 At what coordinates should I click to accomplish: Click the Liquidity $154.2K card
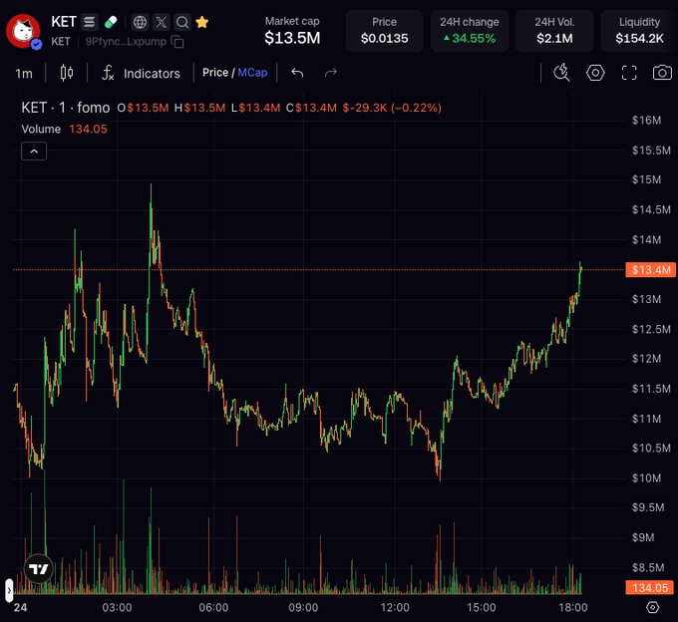639,31
